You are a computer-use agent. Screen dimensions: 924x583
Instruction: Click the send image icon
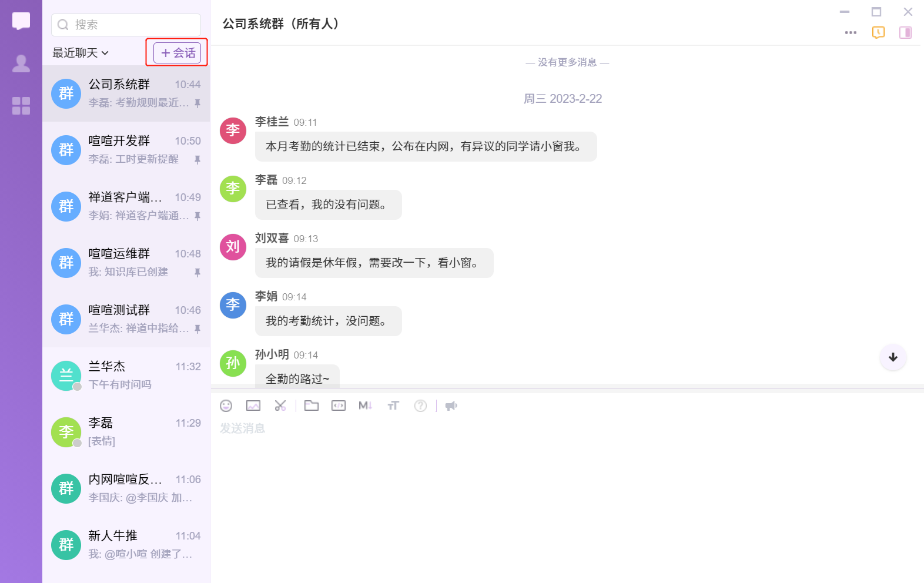[253, 406]
